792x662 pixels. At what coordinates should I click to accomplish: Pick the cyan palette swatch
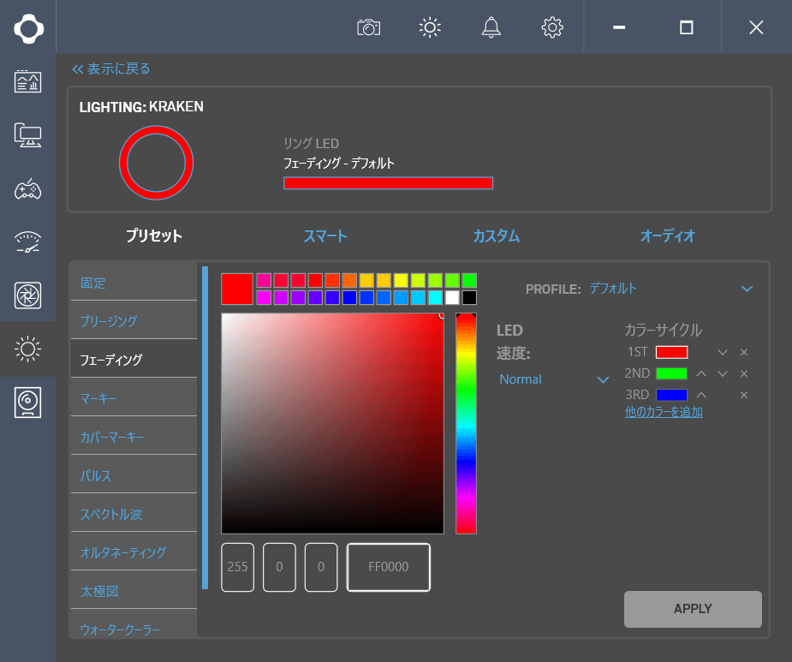click(x=435, y=297)
